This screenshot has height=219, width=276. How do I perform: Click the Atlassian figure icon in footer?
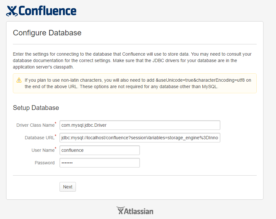click(121, 210)
